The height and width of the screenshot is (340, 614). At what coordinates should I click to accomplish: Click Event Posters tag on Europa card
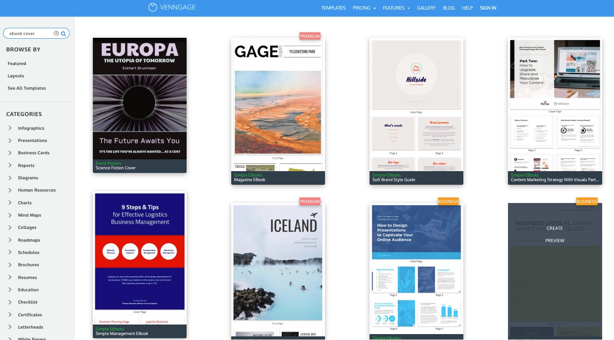click(x=108, y=163)
